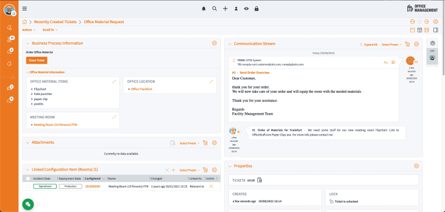Open the notifications bell icon
The width and height of the screenshot is (445, 212).
click(203, 9)
